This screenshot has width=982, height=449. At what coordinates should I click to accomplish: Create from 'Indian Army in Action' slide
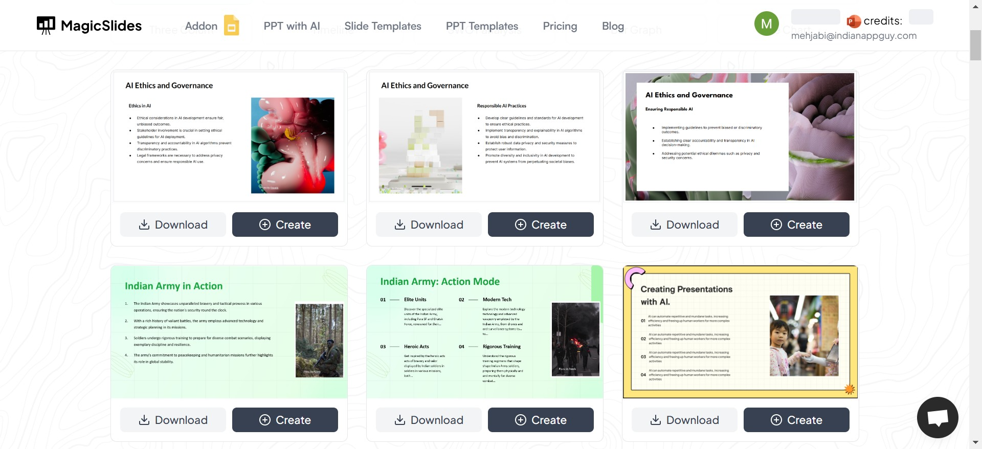[285, 420]
